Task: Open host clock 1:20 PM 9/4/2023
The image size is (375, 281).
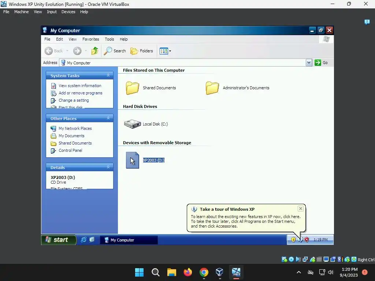Action: pyautogui.click(x=349, y=272)
